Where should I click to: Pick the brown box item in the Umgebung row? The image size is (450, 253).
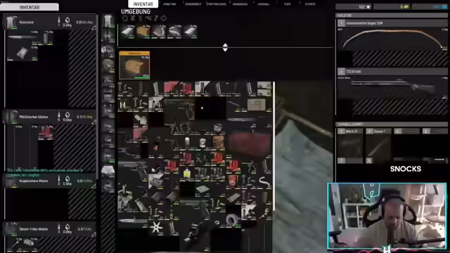tap(143, 31)
